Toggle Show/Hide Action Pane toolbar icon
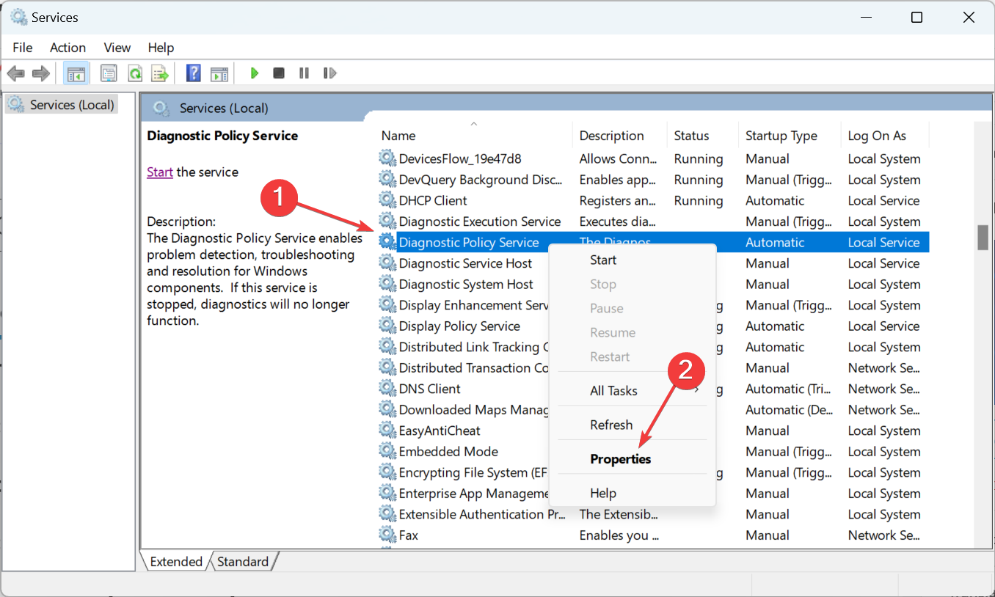This screenshot has width=995, height=597. pyautogui.click(x=219, y=73)
